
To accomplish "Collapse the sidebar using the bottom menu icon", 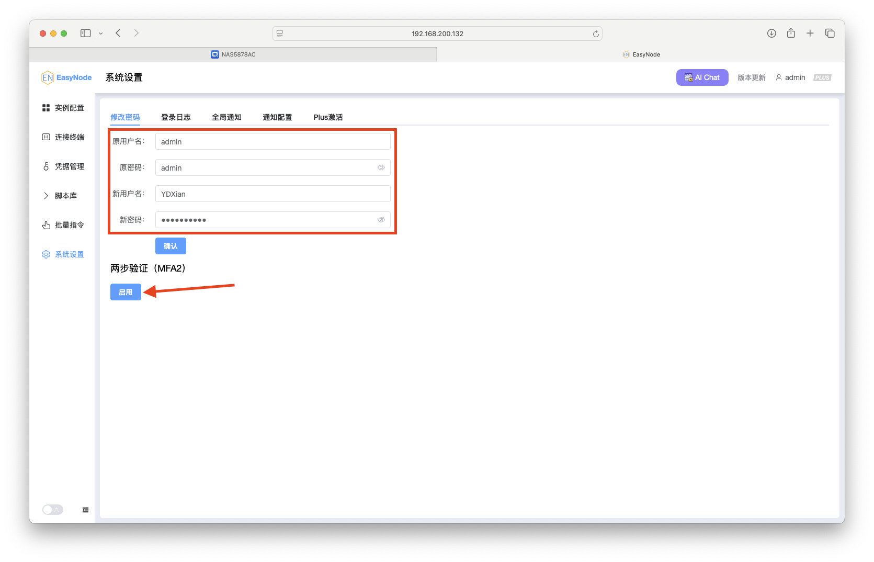I will click(85, 509).
